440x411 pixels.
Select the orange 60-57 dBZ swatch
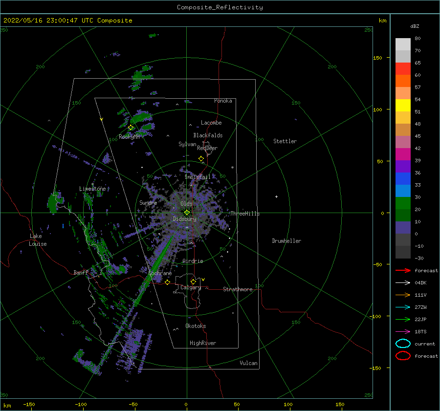click(x=403, y=81)
